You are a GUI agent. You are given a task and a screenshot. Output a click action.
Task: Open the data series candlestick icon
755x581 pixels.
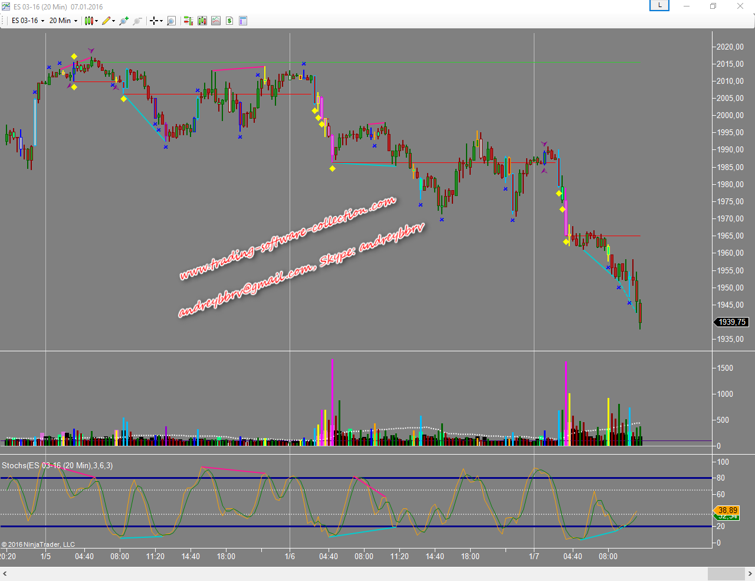202,21
